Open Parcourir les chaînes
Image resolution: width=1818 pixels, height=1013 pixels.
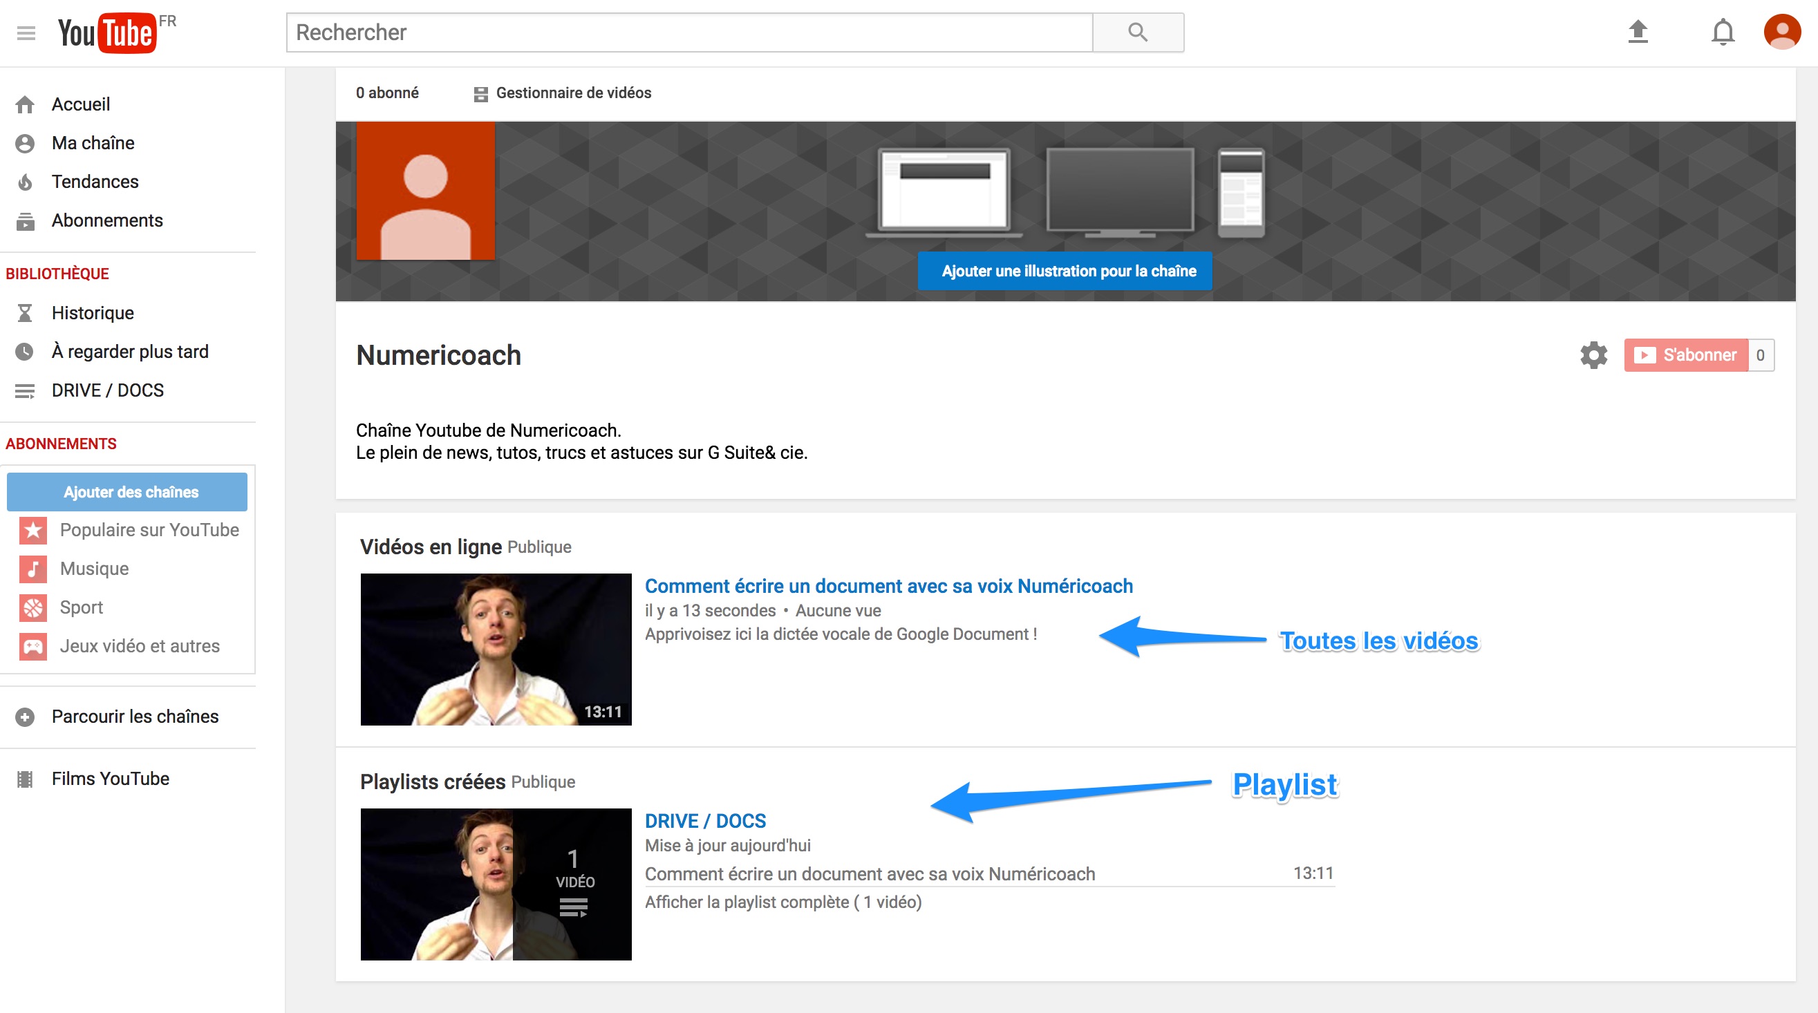135,717
